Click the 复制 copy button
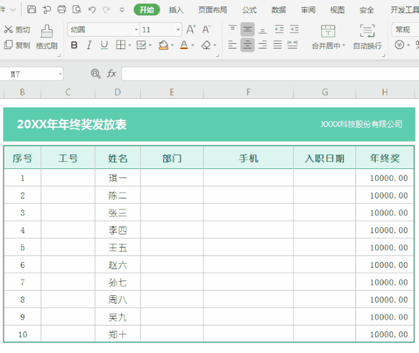Screen dimensions: 419x353 tap(17, 45)
